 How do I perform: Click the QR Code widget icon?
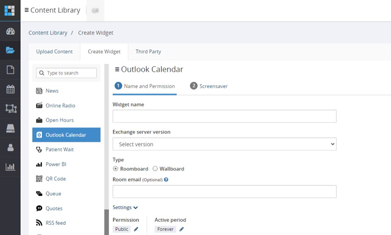tap(39, 179)
